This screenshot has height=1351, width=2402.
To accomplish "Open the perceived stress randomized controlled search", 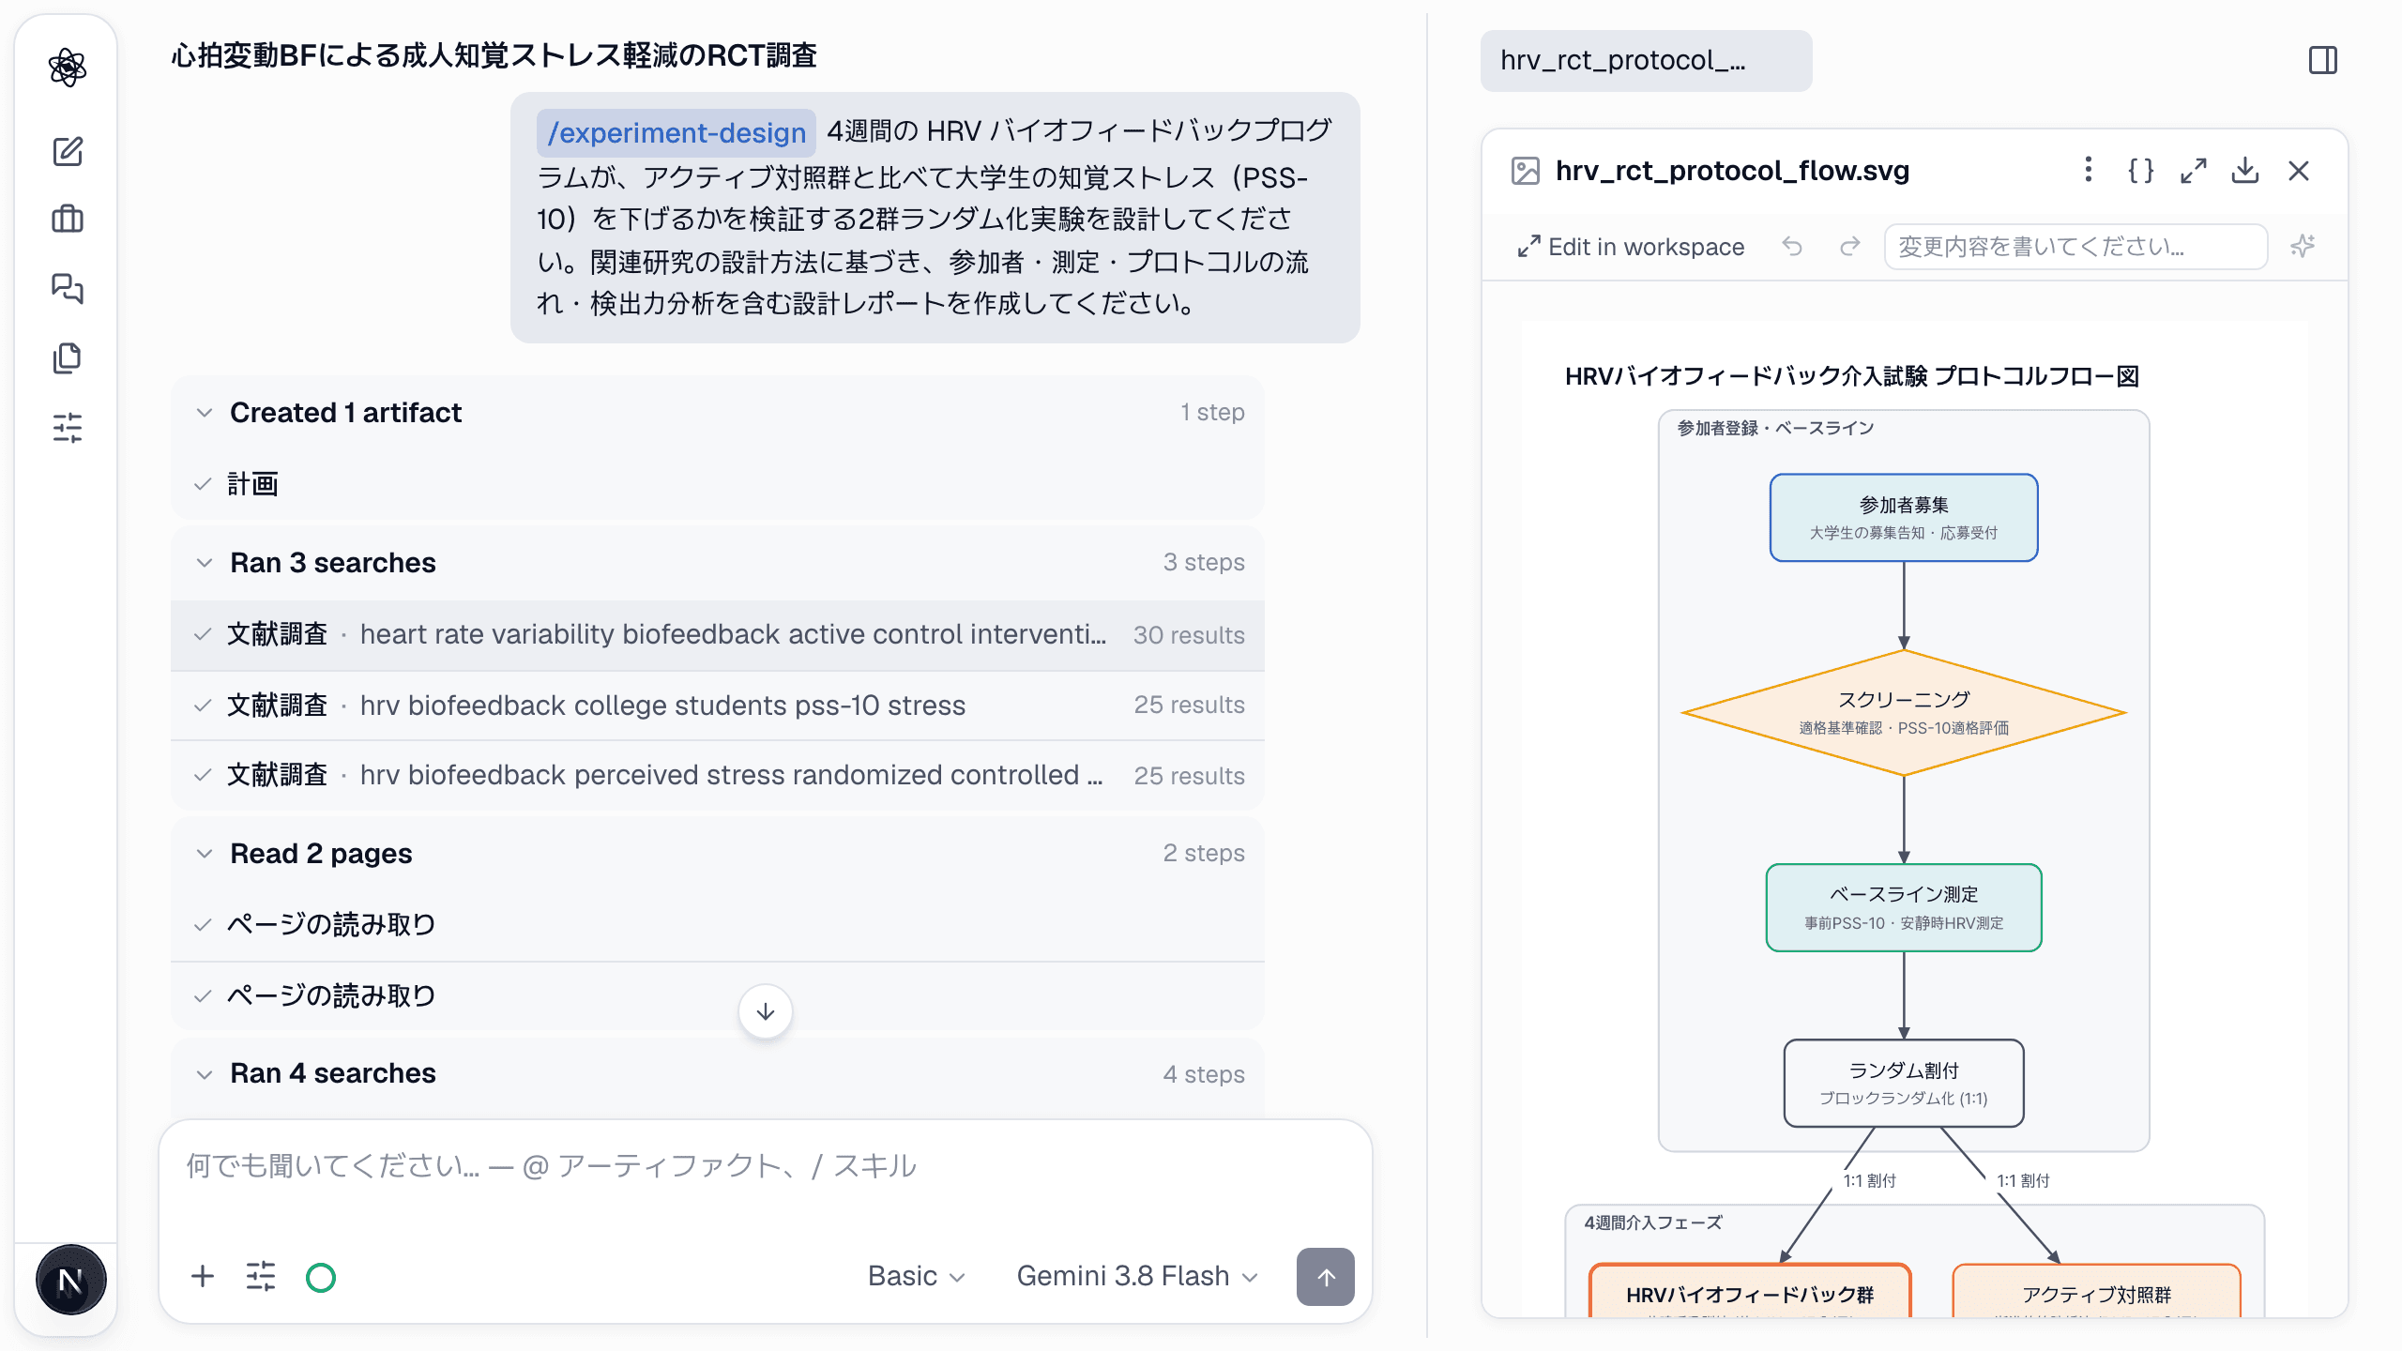I will [717, 776].
